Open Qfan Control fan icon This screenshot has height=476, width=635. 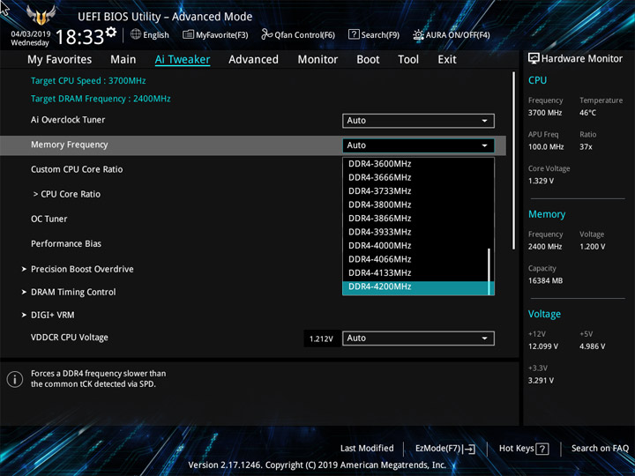coord(266,34)
